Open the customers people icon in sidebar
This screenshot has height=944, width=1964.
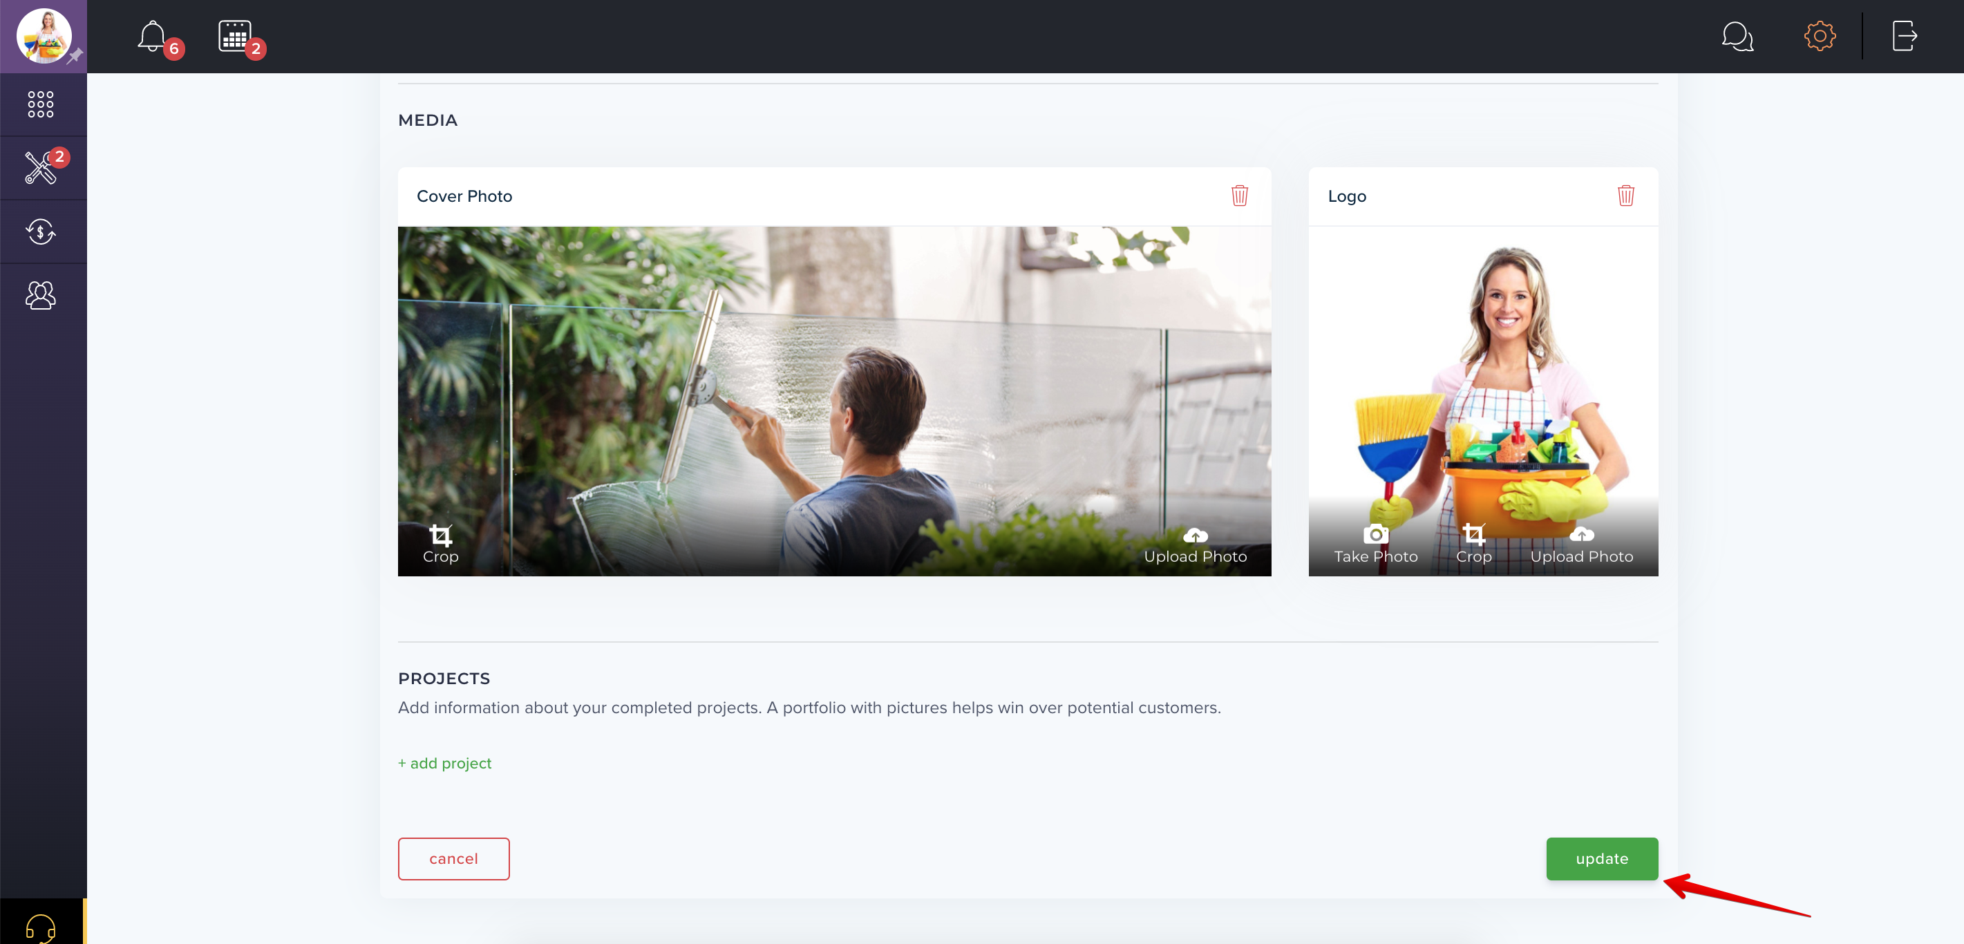[x=40, y=295]
